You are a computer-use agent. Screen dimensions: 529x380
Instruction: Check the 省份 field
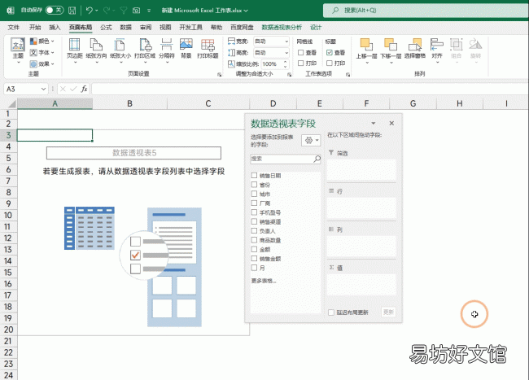[254, 185]
